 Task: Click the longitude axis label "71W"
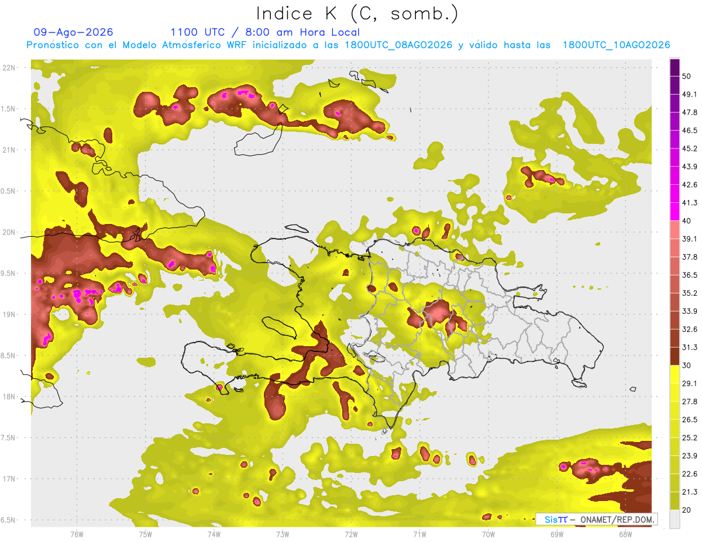(x=419, y=534)
